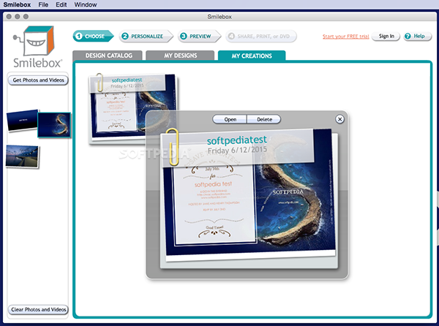
Task: Select the dark blue gradient photo thumbnail
Action: [x=22, y=120]
